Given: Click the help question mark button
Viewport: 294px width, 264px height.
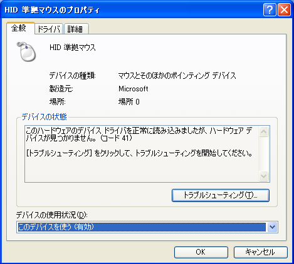Looking at the screenshot, I should (270, 10).
